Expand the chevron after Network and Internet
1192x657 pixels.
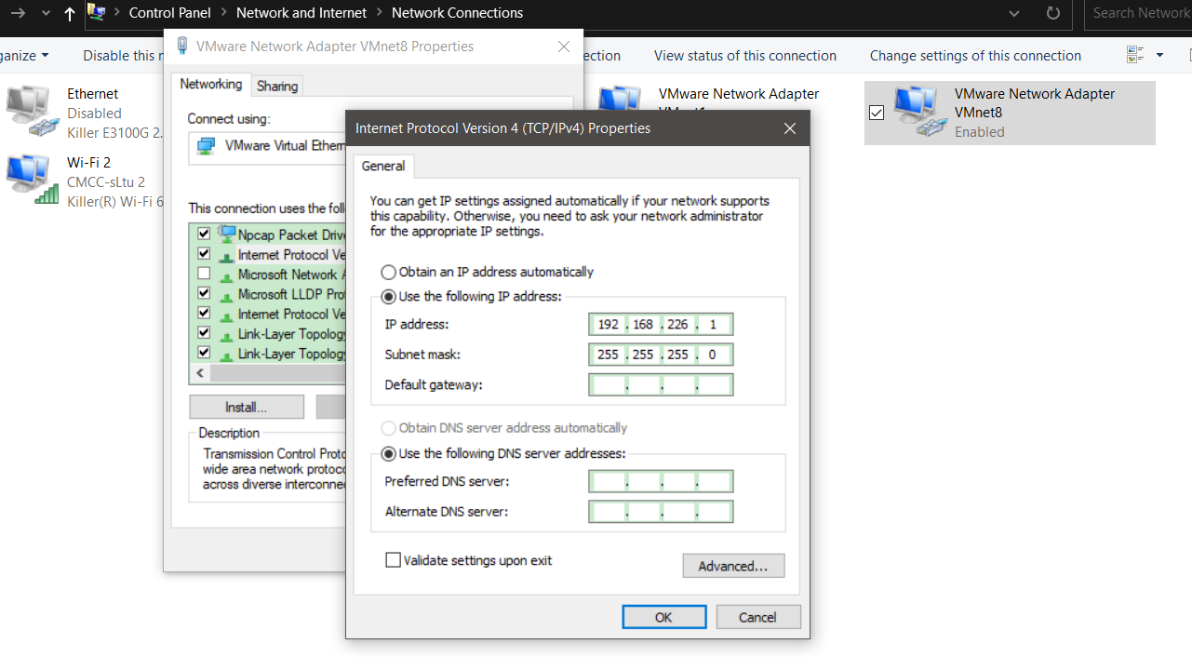coord(380,13)
